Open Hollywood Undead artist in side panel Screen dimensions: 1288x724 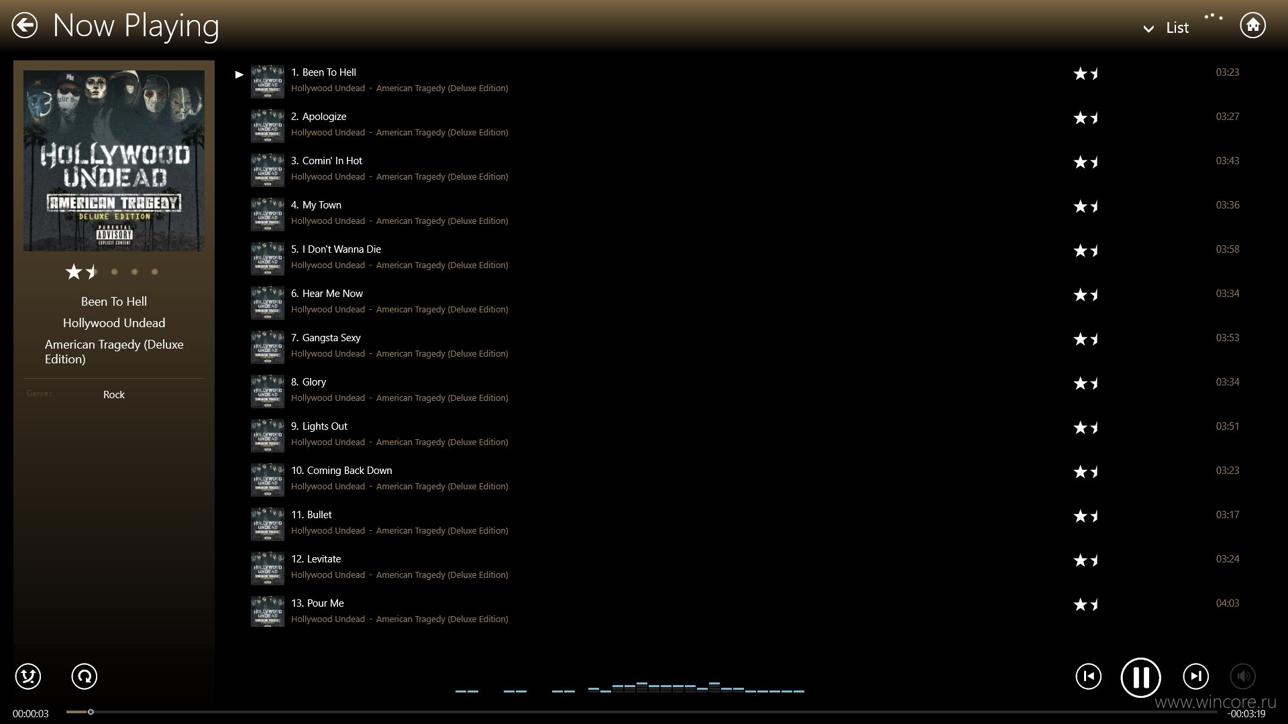pos(114,323)
